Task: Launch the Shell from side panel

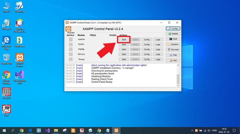Action: [173, 39]
